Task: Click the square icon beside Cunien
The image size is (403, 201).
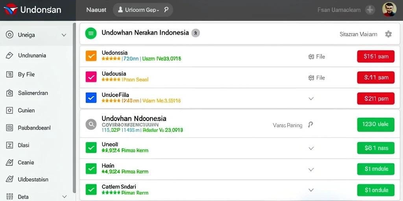Action: coord(9,110)
